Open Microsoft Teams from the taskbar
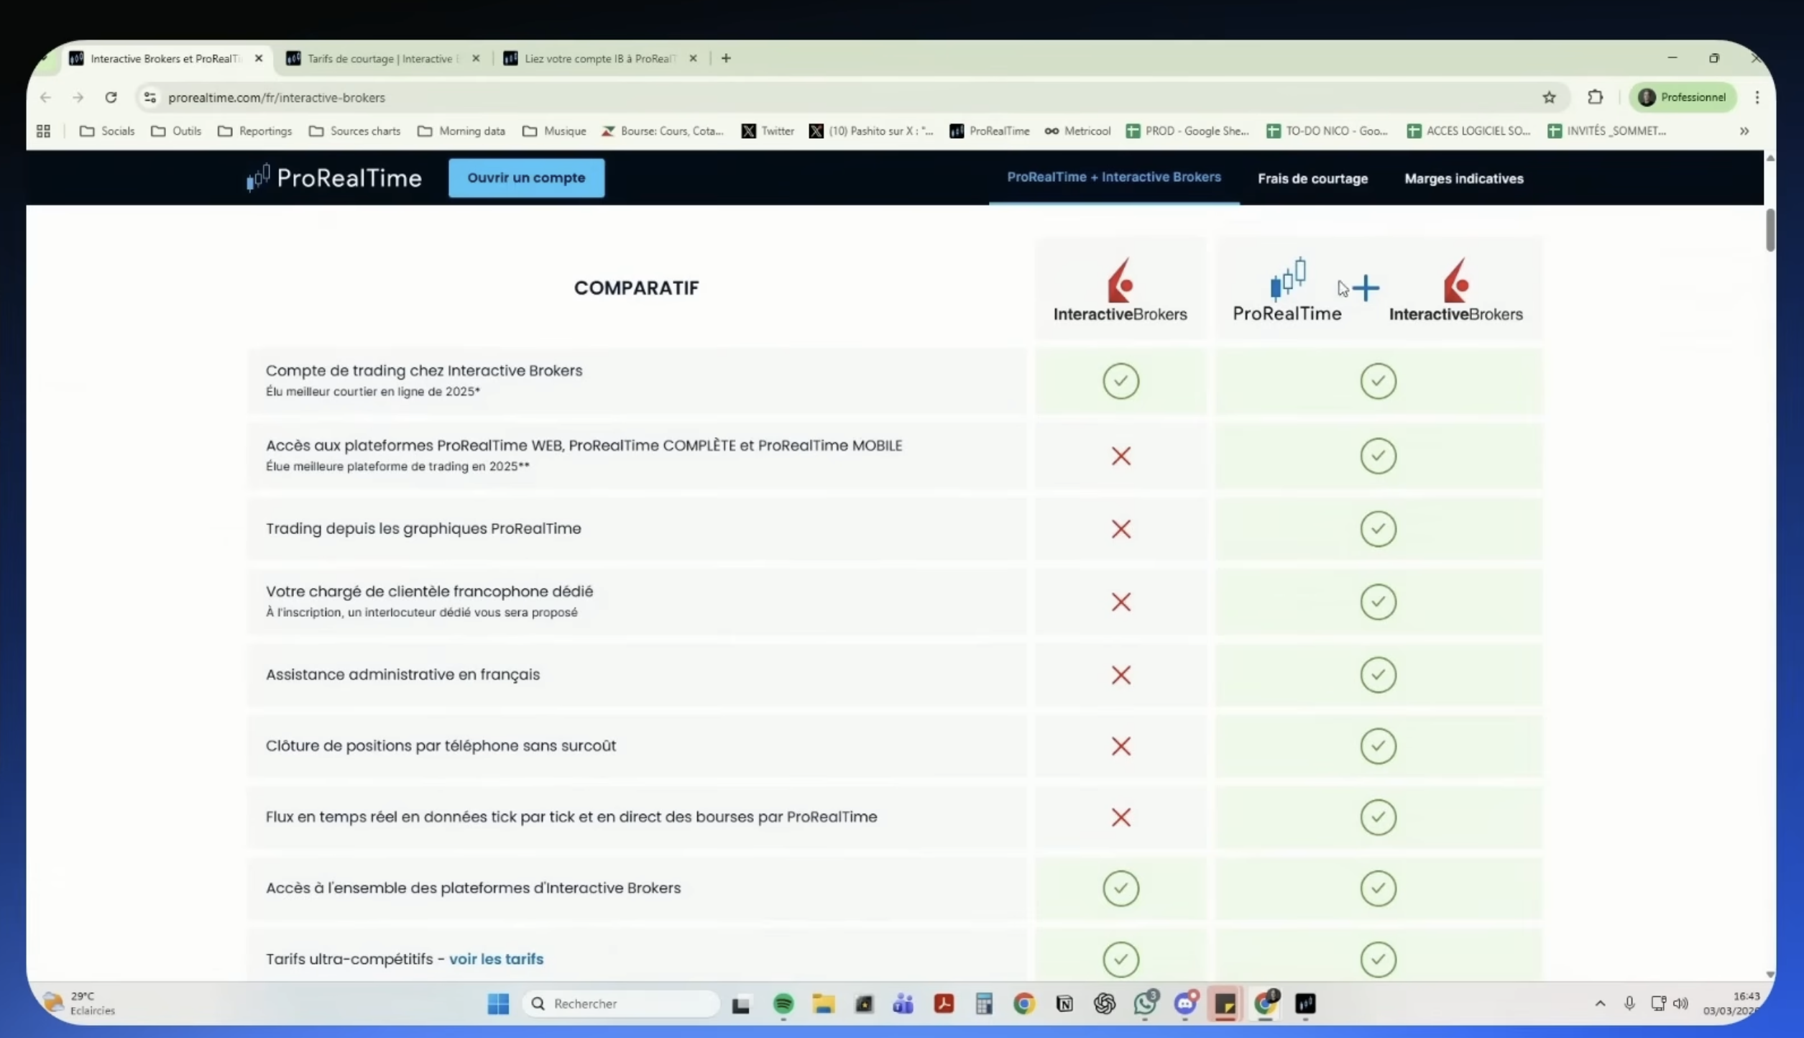The image size is (1804, 1038). click(x=903, y=1003)
